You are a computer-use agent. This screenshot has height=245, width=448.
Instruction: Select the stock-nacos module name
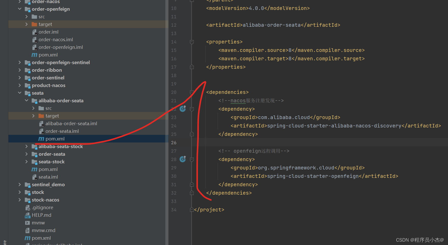[46, 200]
